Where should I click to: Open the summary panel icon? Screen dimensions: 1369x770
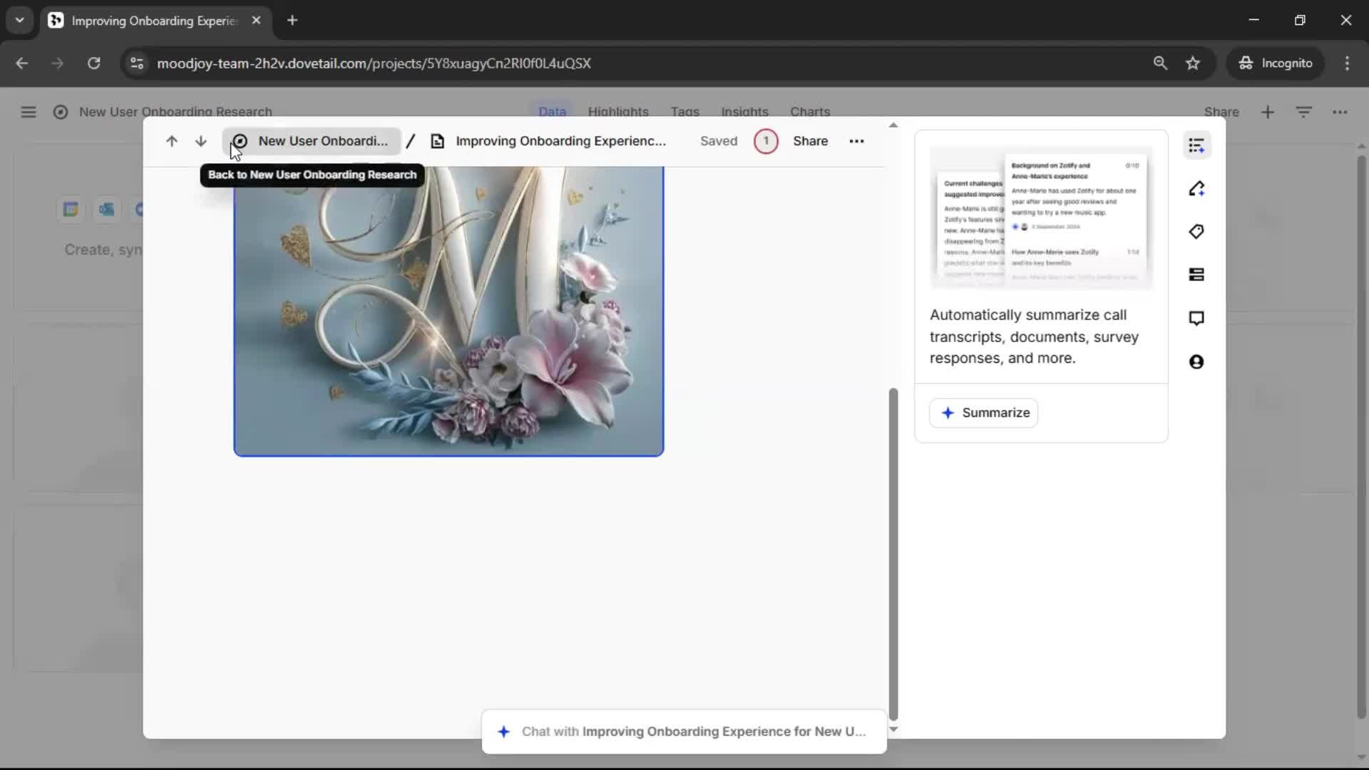pos(1196,145)
